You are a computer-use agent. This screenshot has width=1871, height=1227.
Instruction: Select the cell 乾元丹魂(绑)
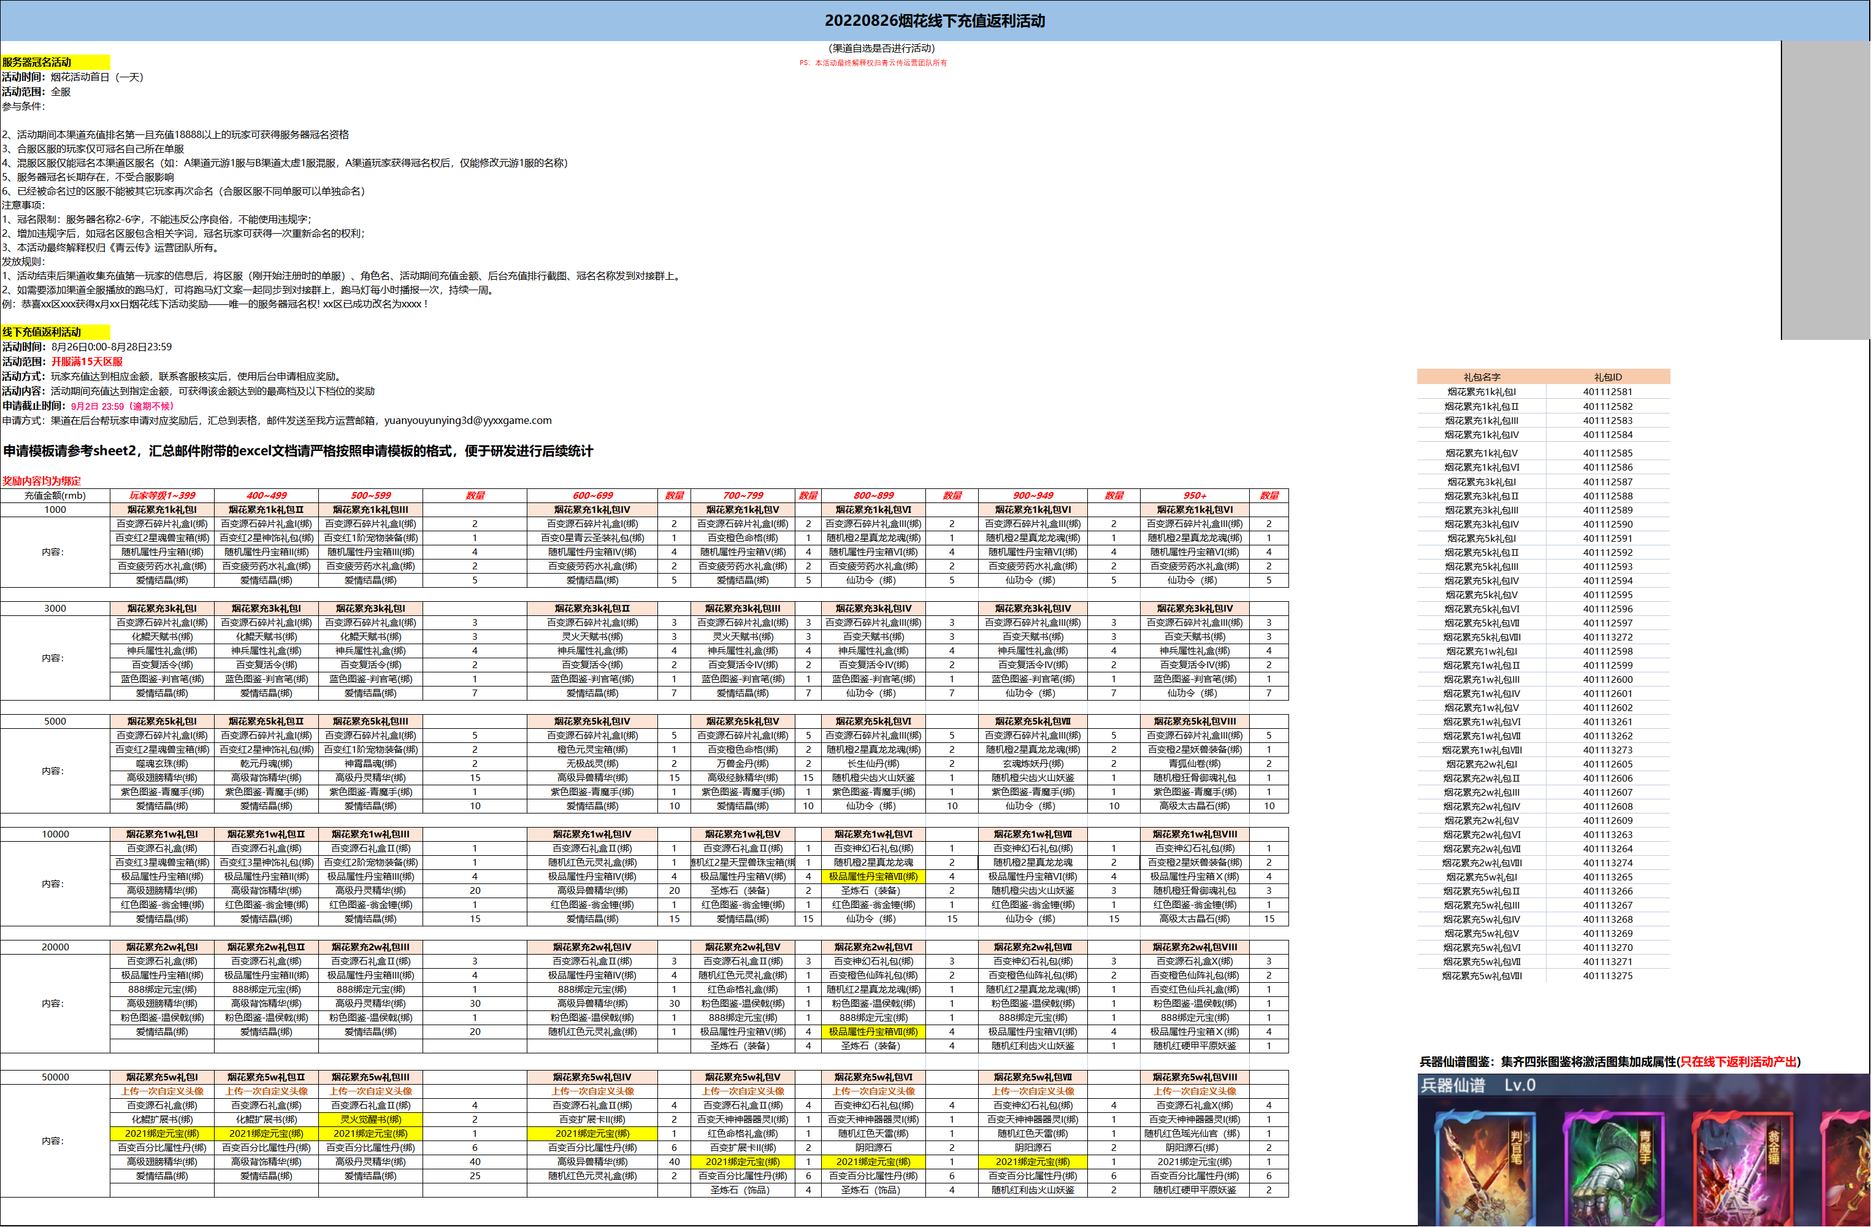pyautogui.click(x=267, y=764)
